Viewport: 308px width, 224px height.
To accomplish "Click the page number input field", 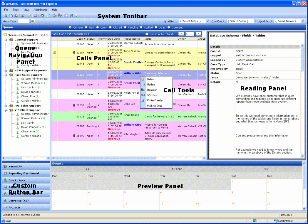I will pyautogui.click(x=190, y=34).
